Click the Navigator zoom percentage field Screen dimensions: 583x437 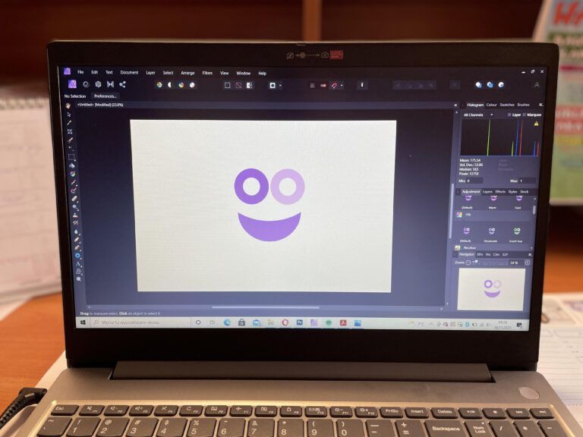pos(515,263)
